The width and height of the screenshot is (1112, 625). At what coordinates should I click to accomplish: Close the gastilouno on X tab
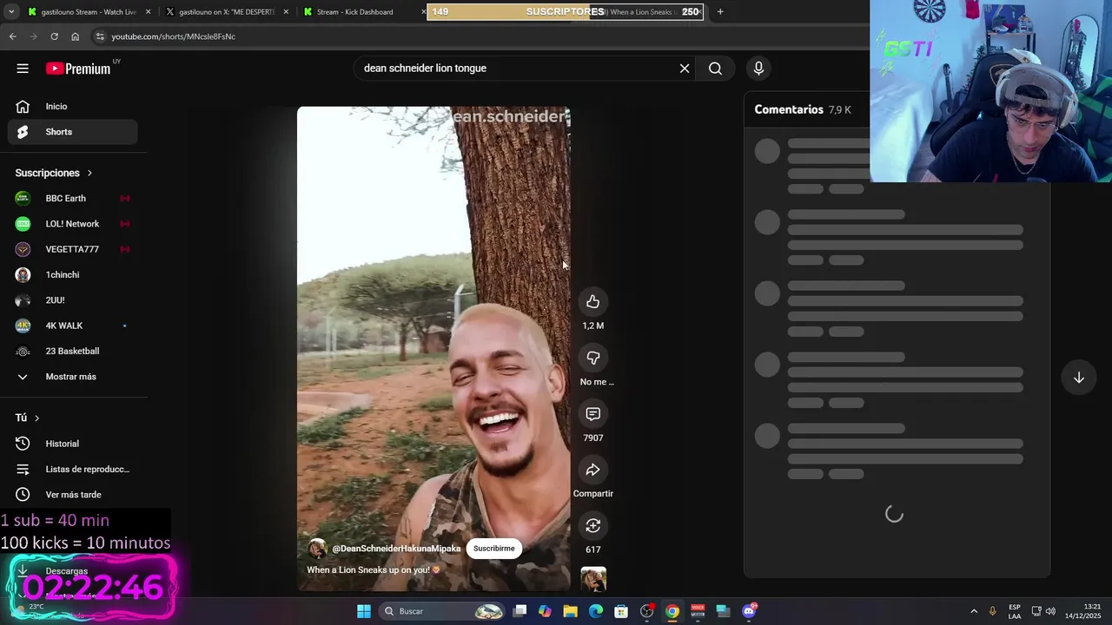pos(286,12)
